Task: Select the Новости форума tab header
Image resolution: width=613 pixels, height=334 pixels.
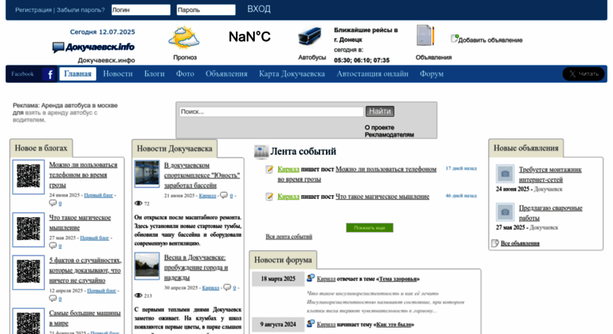Action: coord(283,260)
